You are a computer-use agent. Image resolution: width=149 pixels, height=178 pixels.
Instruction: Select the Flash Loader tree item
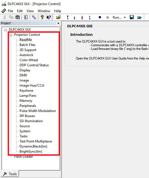(x=24, y=157)
